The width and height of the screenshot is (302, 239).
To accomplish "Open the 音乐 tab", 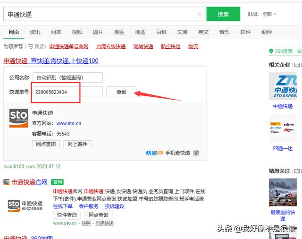I will pyautogui.click(x=225, y=32).
